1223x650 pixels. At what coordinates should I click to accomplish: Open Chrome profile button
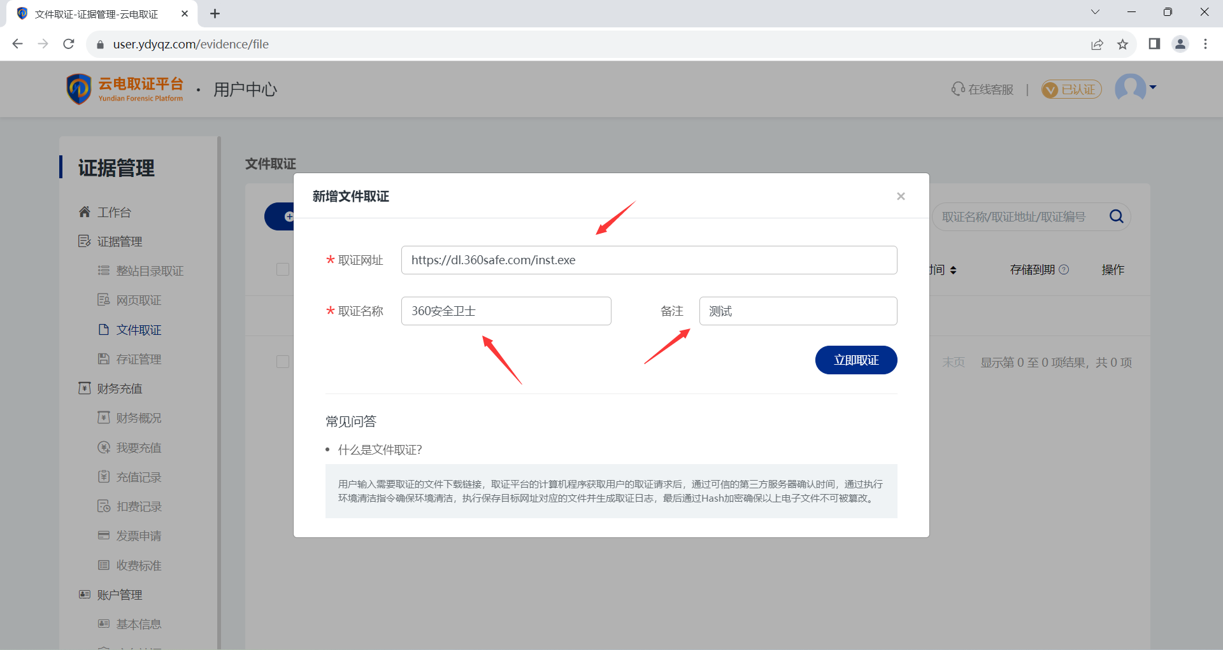(1180, 44)
